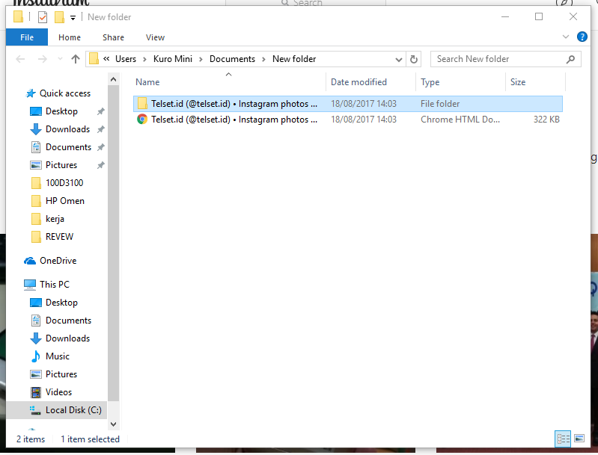598x455 pixels.
Task: Switch to the View ribbon tab
Action: coord(155,37)
